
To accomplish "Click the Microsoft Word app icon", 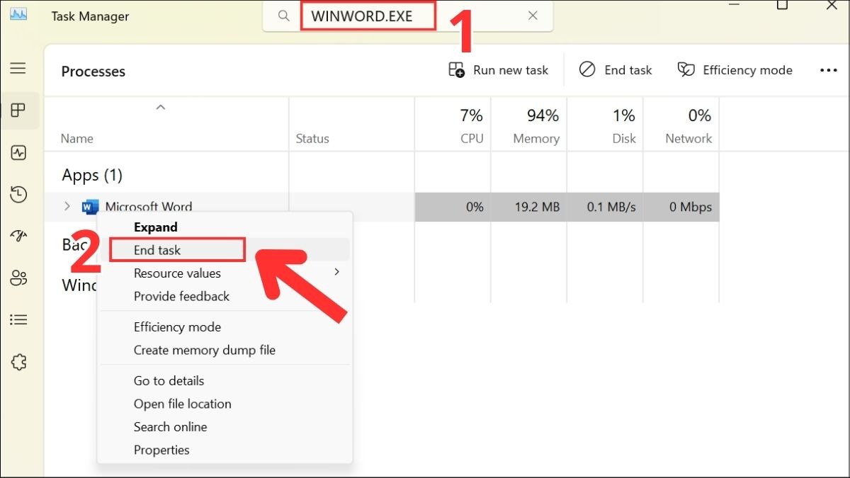I will pyautogui.click(x=91, y=207).
